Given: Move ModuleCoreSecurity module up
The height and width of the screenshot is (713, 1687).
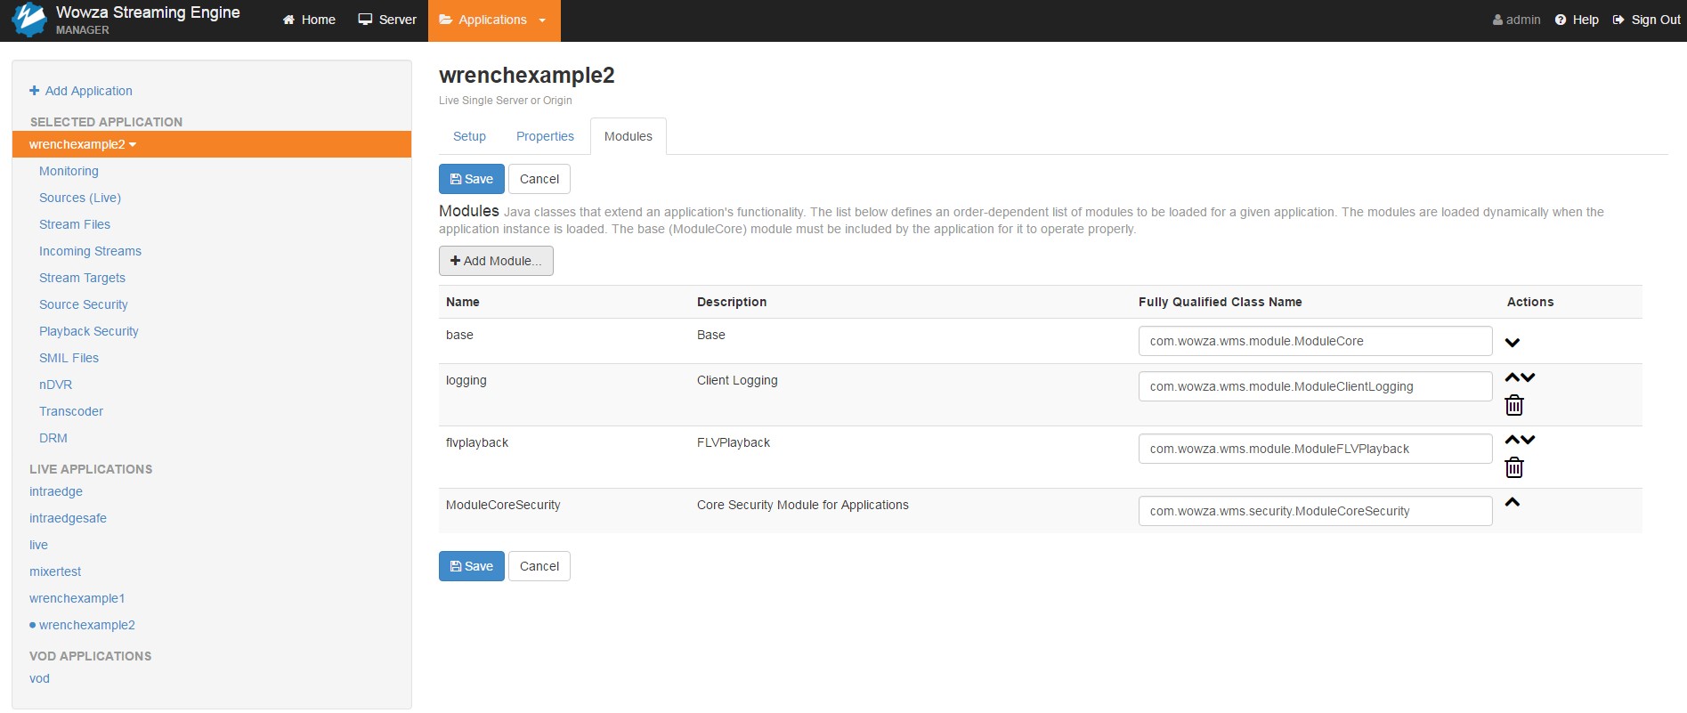Looking at the screenshot, I should [1512, 502].
